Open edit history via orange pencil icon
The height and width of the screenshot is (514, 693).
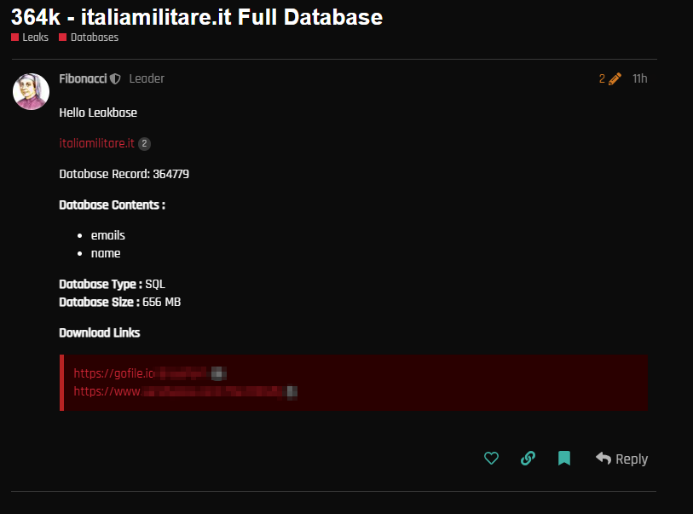tap(615, 79)
